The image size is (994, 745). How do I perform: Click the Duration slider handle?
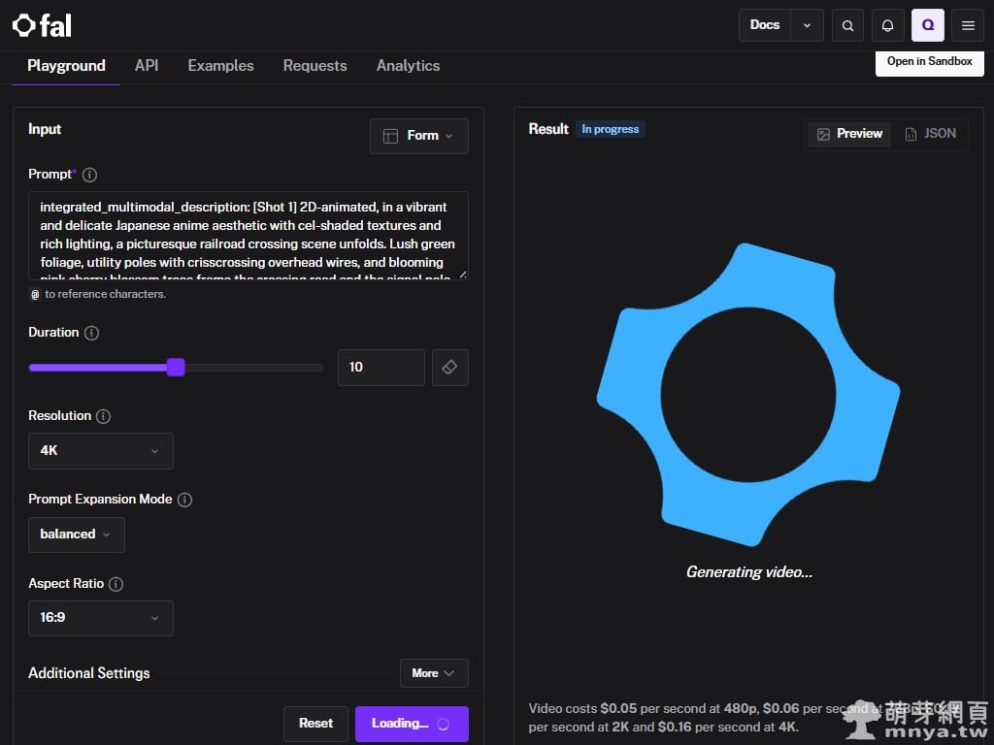[x=176, y=368]
